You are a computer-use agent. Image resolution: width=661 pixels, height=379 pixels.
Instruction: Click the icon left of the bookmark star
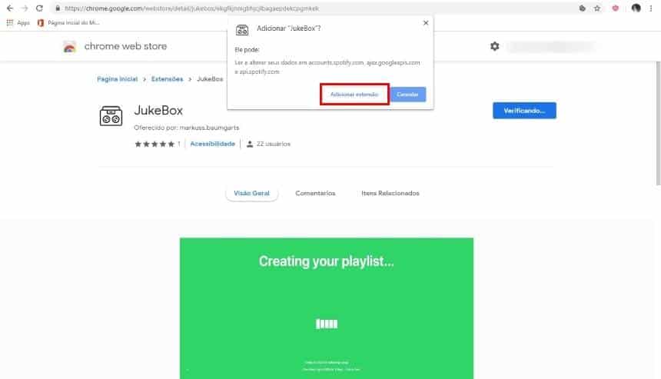[582, 8]
